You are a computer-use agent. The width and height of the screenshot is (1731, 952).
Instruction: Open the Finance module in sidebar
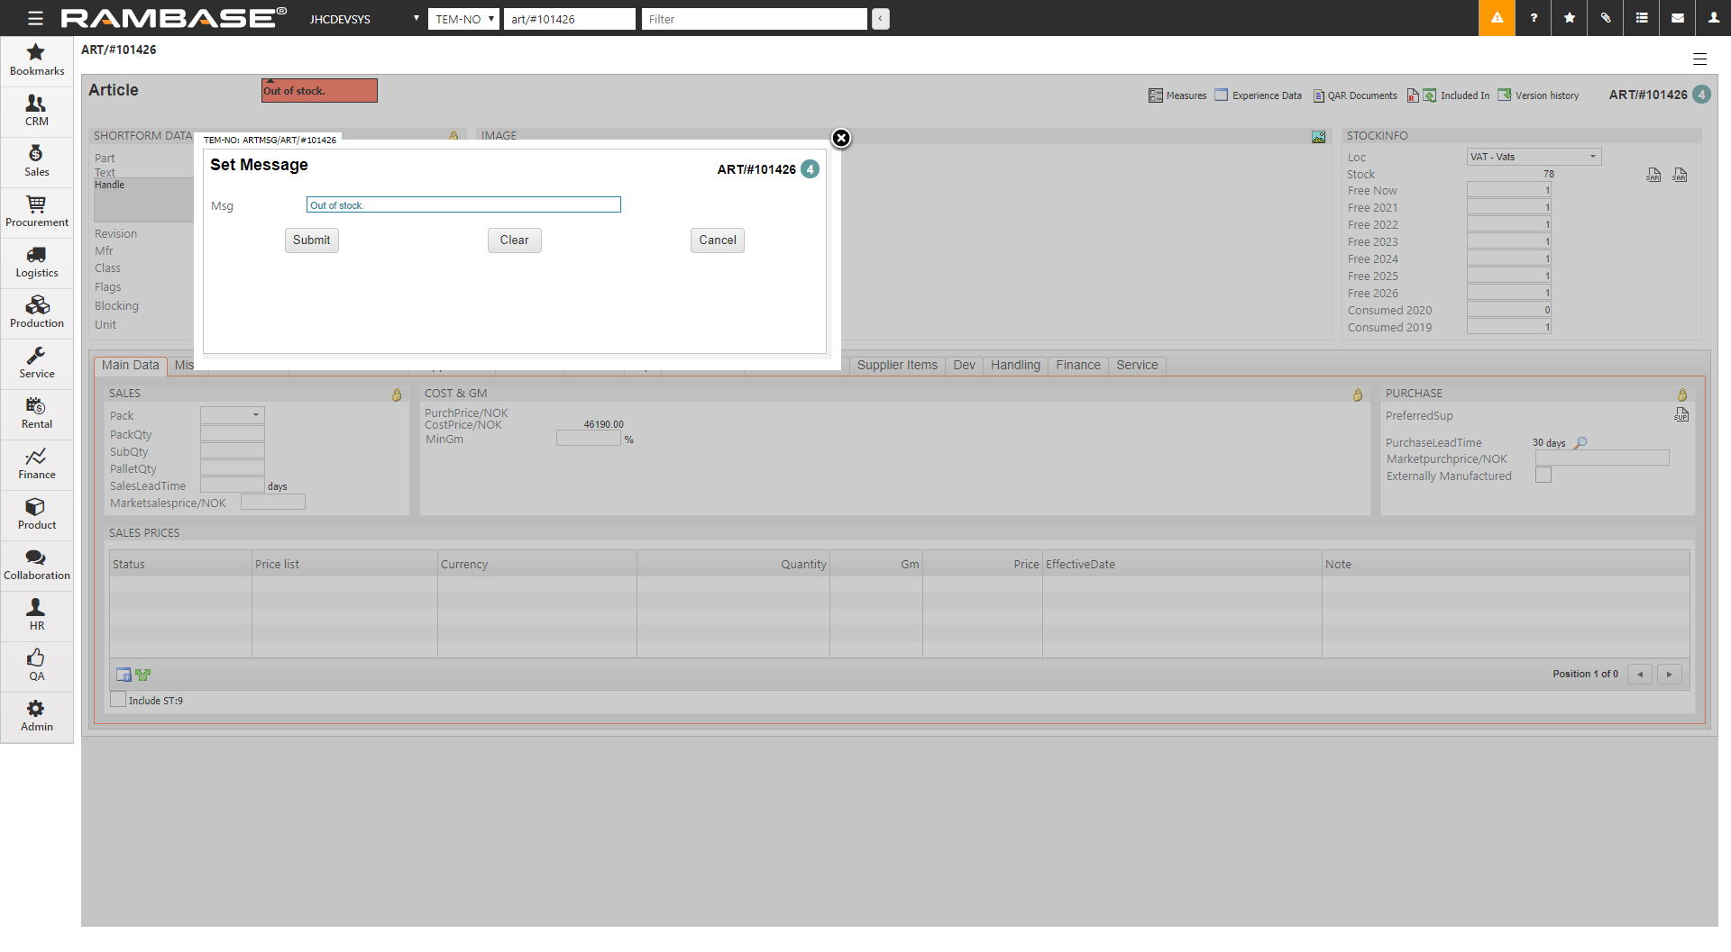pos(37,464)
